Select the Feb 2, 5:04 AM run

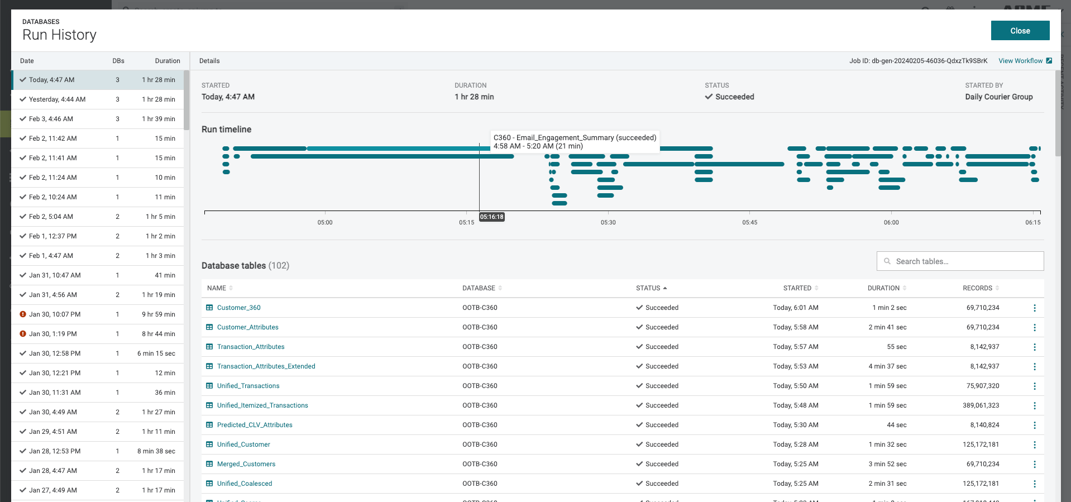(x=98, y=217)
